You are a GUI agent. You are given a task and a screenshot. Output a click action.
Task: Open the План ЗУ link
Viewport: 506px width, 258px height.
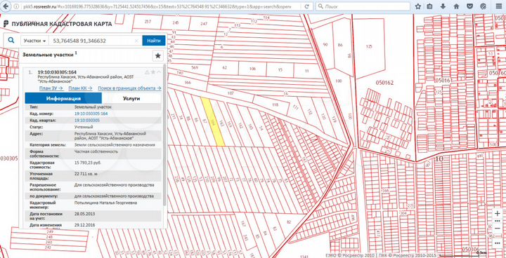51,88
